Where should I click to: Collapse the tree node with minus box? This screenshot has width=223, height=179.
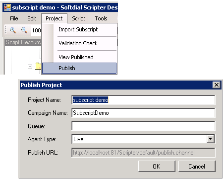coord(30,67)
